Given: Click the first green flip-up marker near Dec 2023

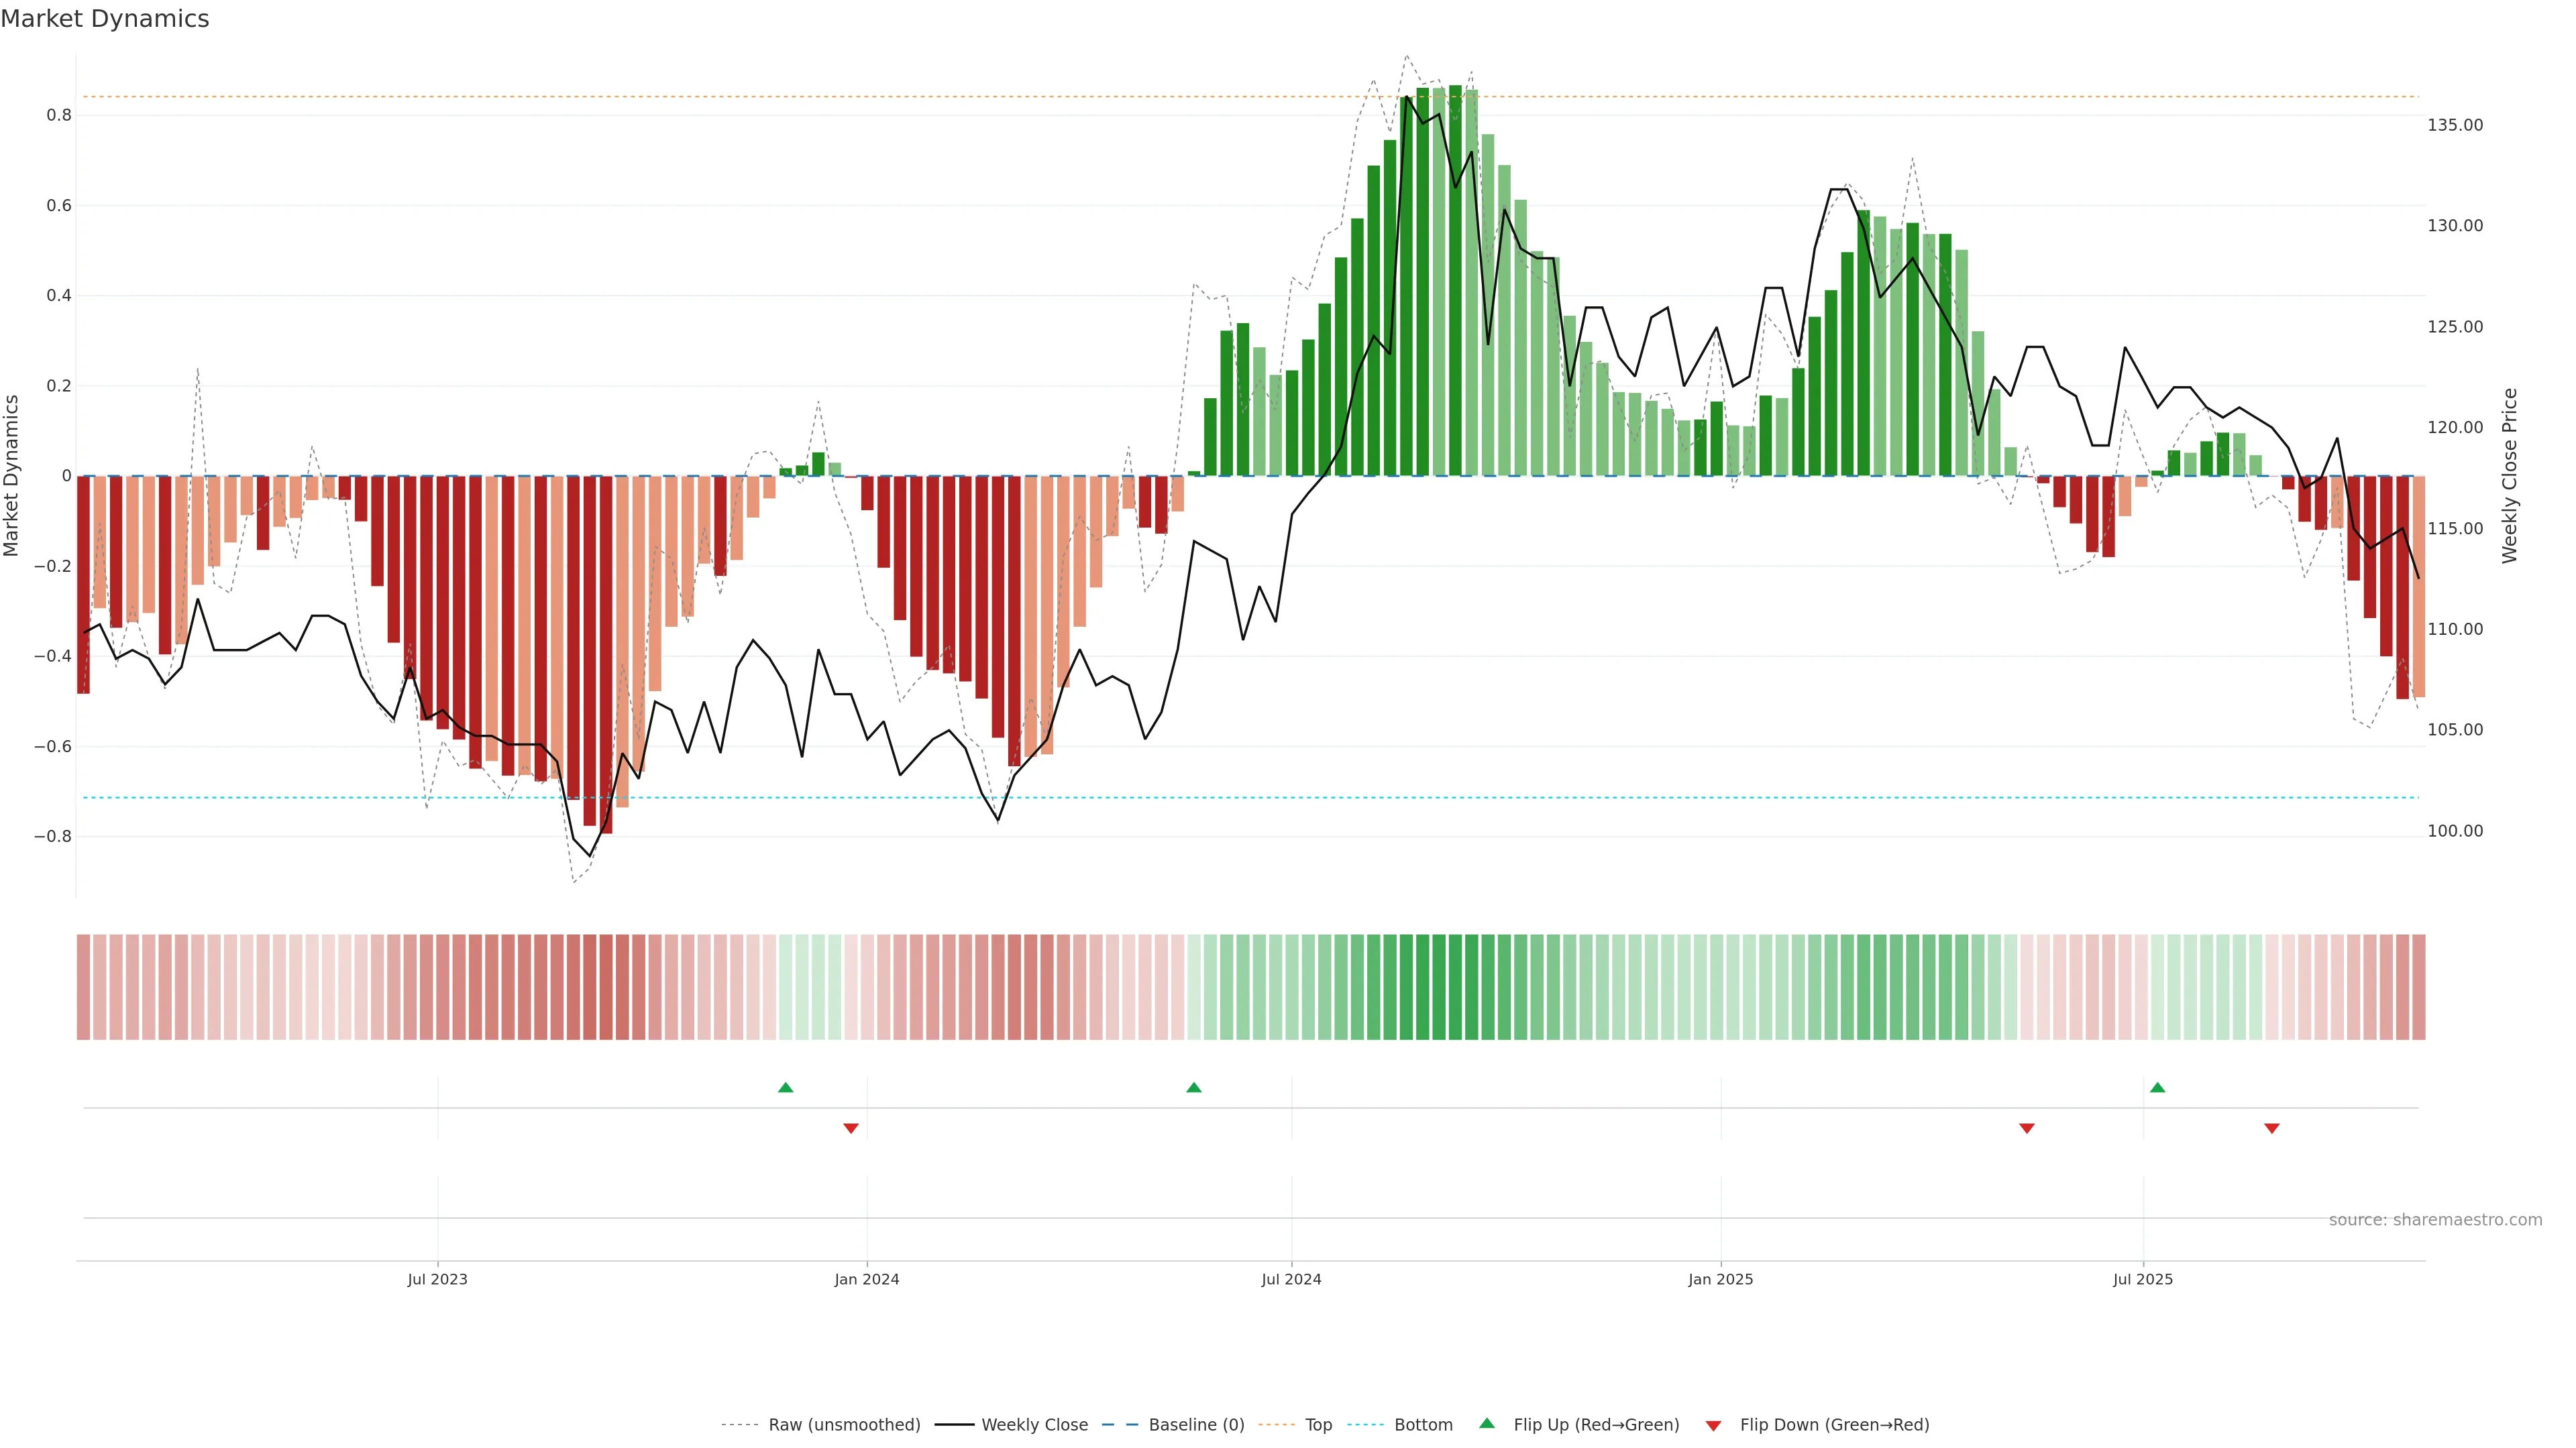Looking at the screenshot, I should tap(785, 1087).
